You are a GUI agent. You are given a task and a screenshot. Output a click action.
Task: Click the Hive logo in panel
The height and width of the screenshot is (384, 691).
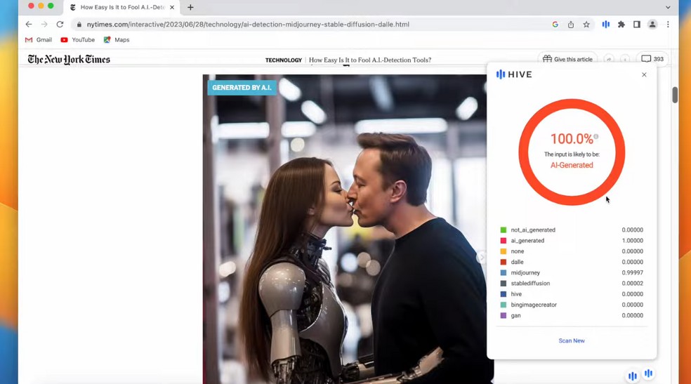click(514, 74)
